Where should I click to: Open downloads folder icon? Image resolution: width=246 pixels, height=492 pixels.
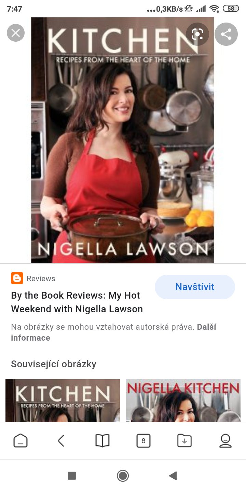pyautogui.click(x=184, y=441)
